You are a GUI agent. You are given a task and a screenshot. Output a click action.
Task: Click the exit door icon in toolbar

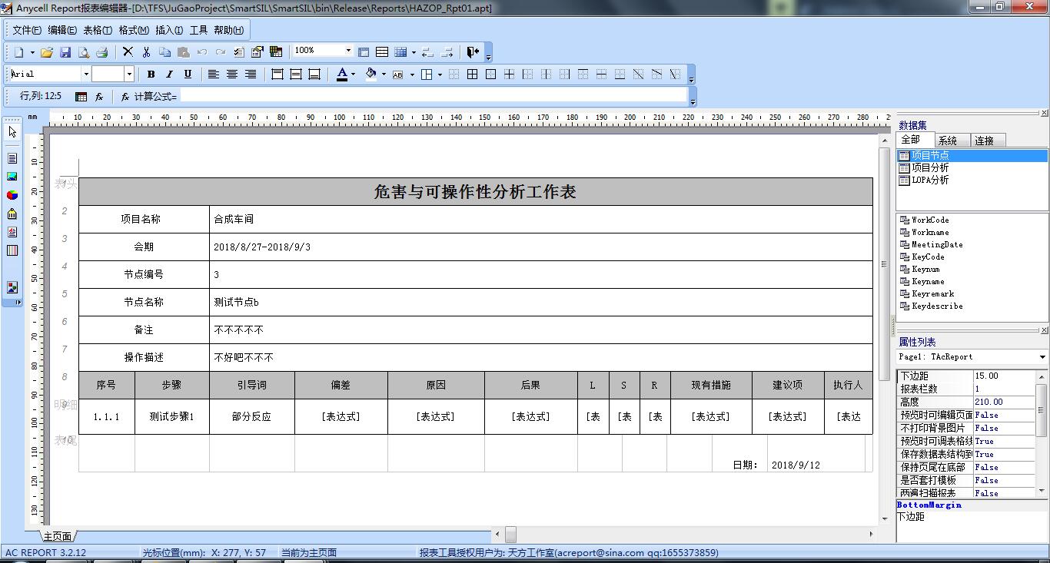(x=472, y=52)
